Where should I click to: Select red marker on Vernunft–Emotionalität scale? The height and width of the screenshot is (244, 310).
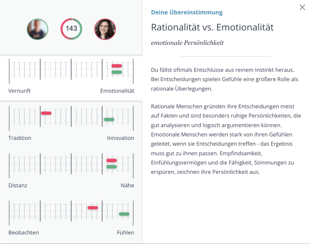tap(117, 66)
